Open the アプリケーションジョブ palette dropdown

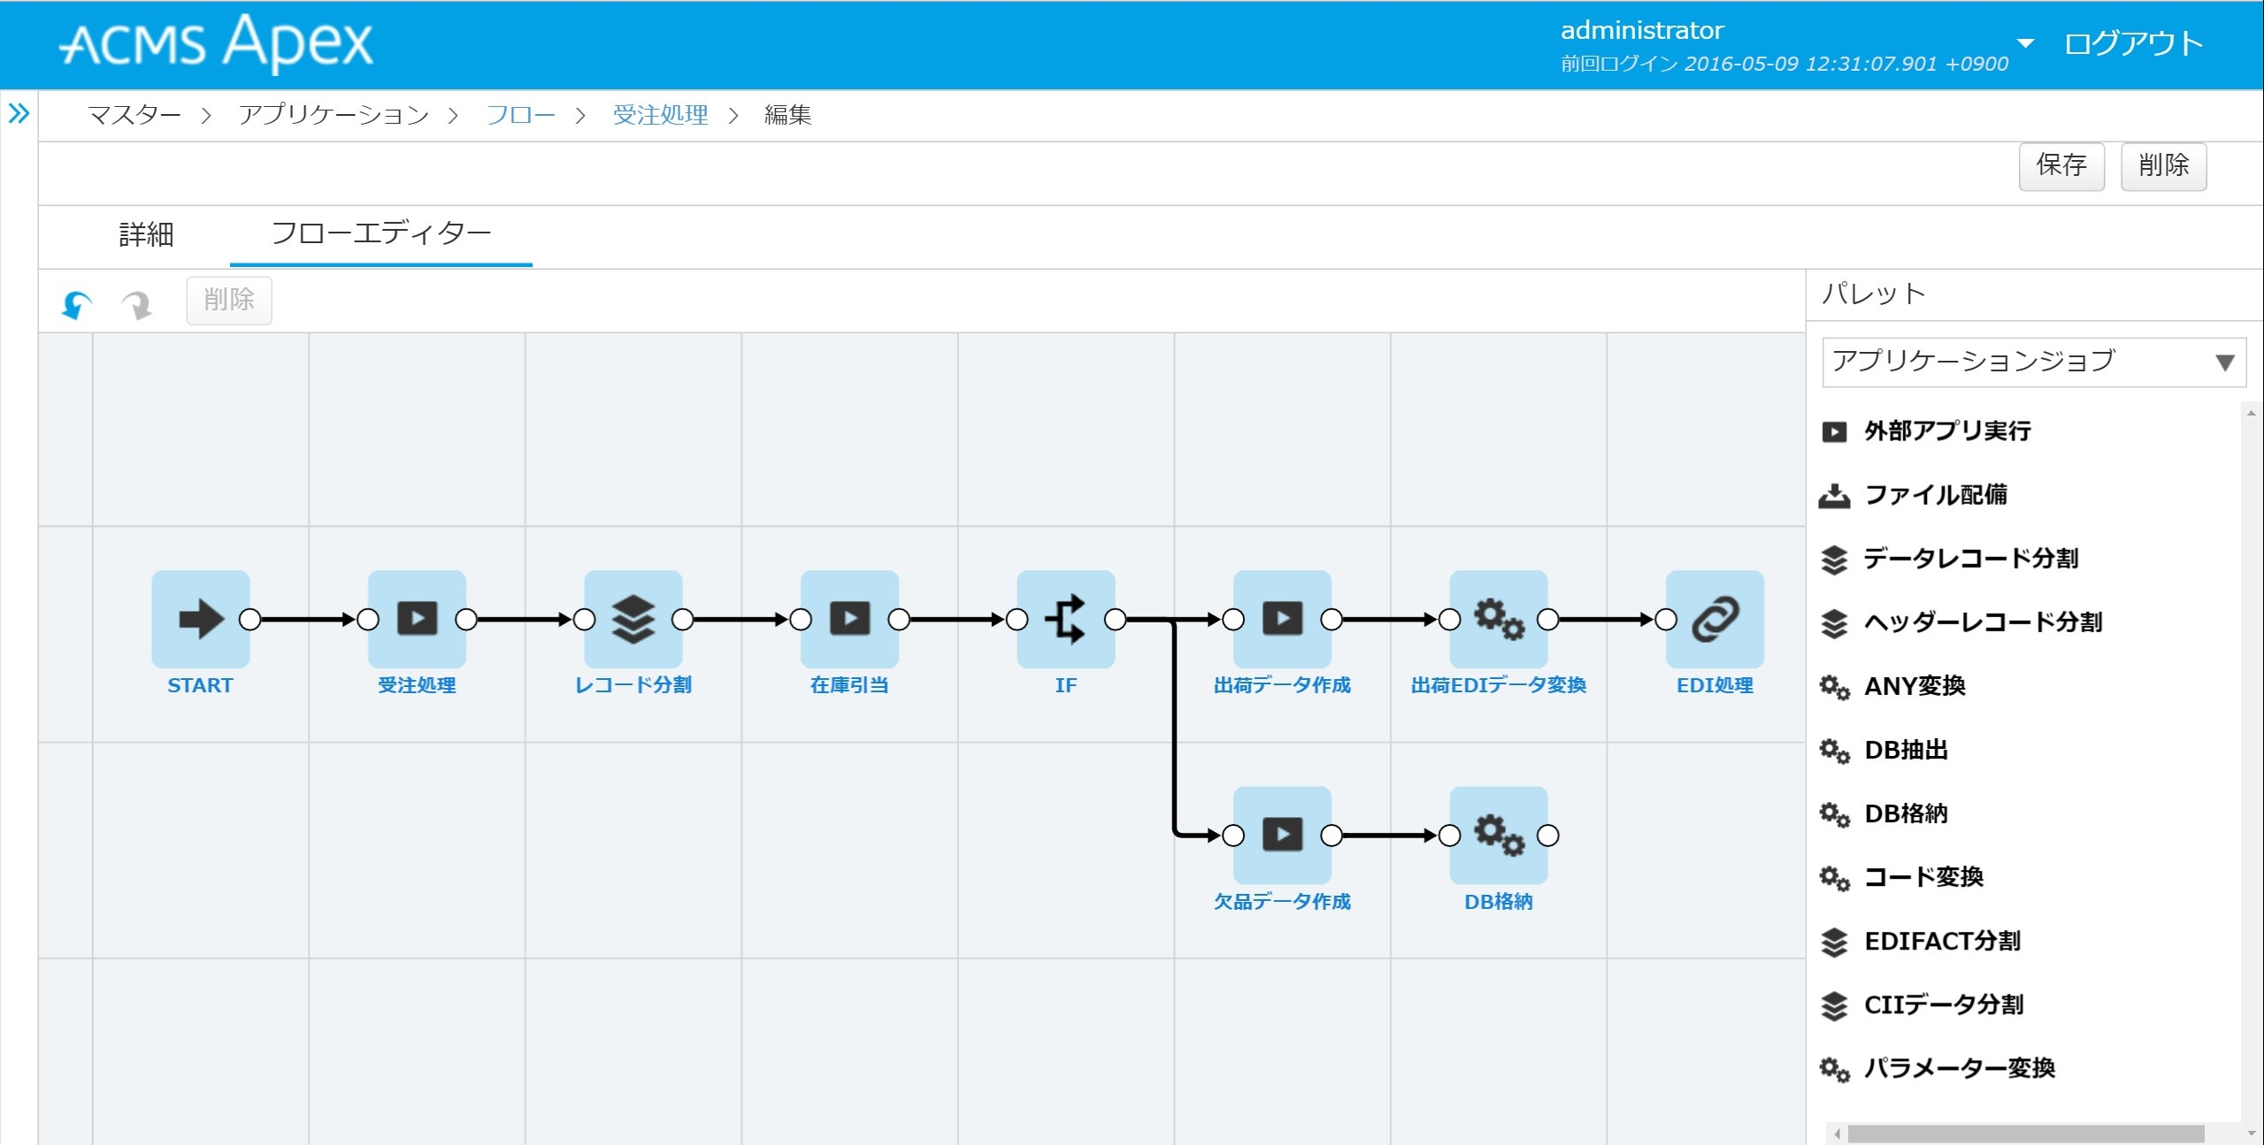pos(2034,362)
